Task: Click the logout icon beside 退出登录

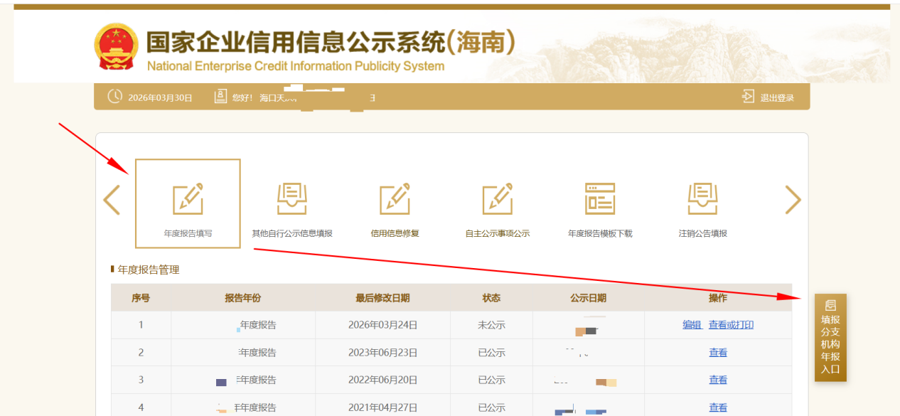Action: (x=748, y=97)
